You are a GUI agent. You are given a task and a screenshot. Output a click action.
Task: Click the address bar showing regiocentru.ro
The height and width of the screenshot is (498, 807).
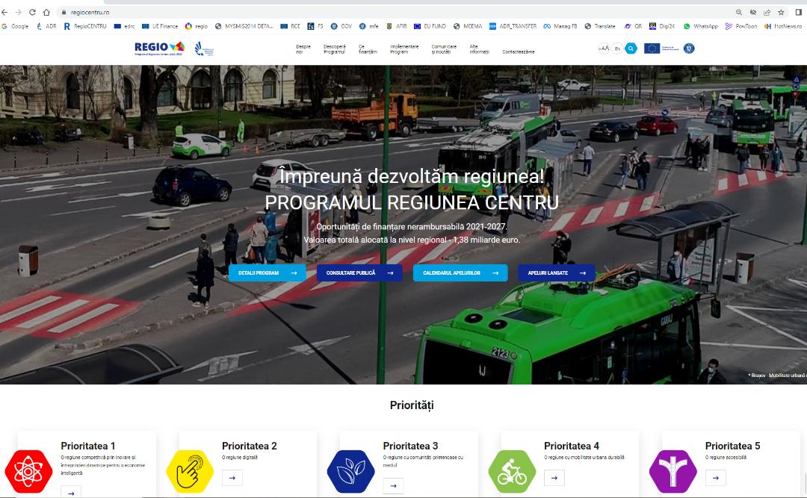pos(391,12)
